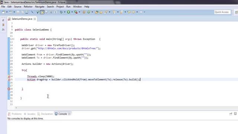Click "No consoles to display at this time."

26,118
